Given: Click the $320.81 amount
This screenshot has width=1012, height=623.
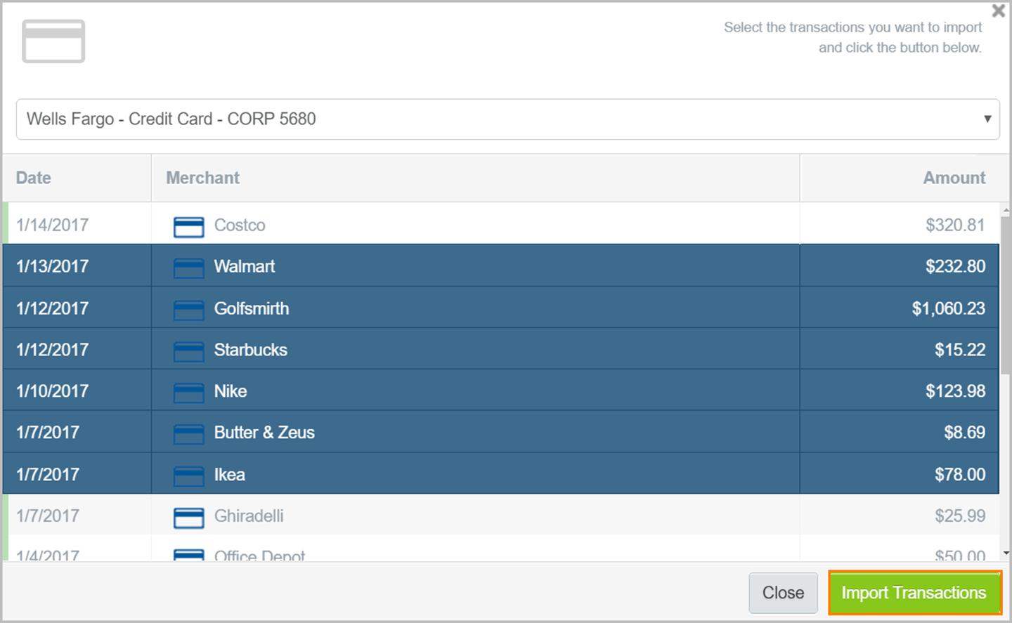Looking at the screenshot, I should click(955, 225).
